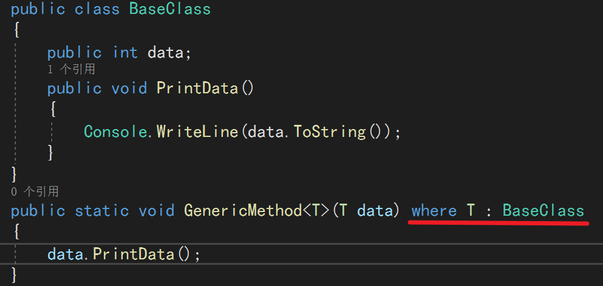Click BaseClass in the class declaration
Screen dimensions: 603x286
coord(169,9)
